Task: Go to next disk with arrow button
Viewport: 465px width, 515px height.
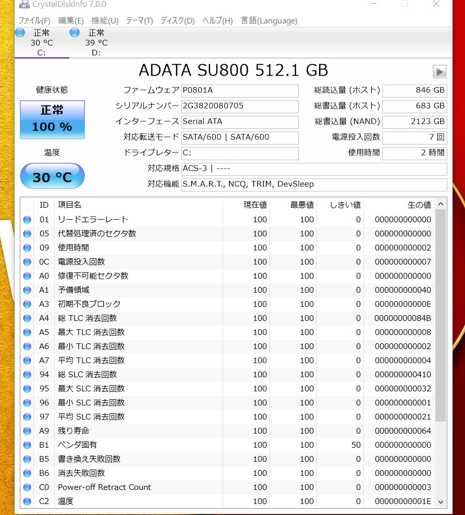Action: (439, 71)
